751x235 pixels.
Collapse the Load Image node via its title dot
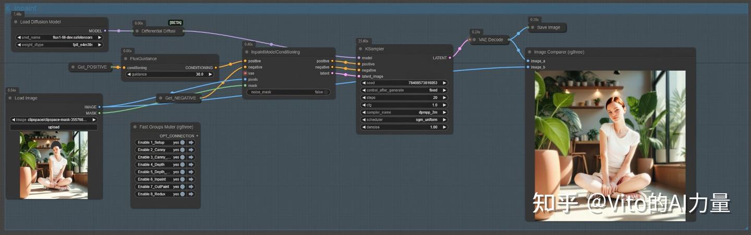coord(10,98)
